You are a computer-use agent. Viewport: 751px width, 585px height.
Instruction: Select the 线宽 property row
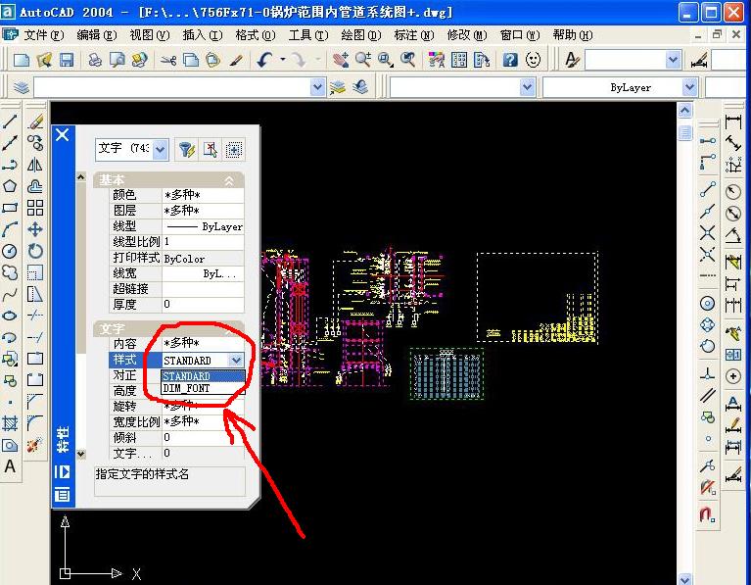[x=176, y=273]
